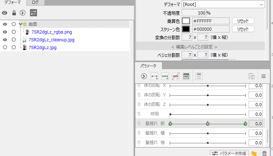Click the clip icon on 体の回転 Y row
This screenshot has width=273, height=156.
coord(139,95)
